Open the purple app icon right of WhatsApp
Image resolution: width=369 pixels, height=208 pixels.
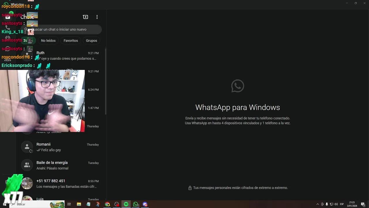click(145, 204)
